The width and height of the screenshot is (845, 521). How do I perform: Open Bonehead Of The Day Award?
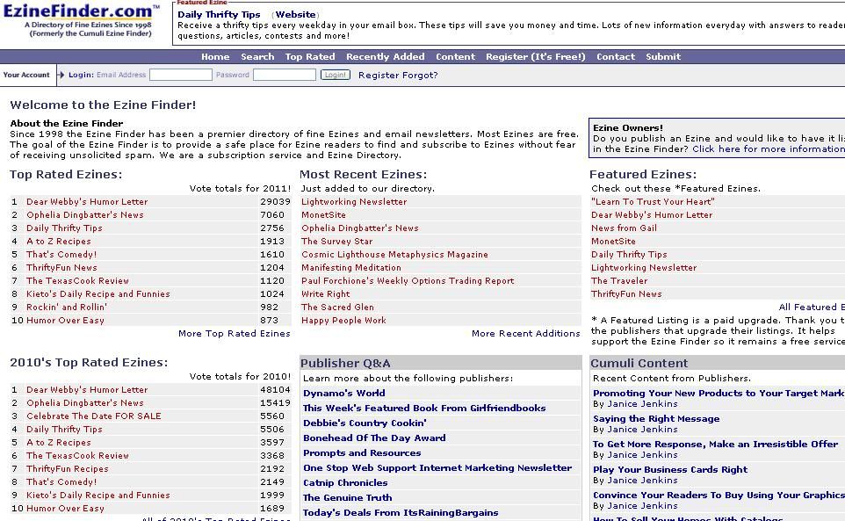(374, 438)
